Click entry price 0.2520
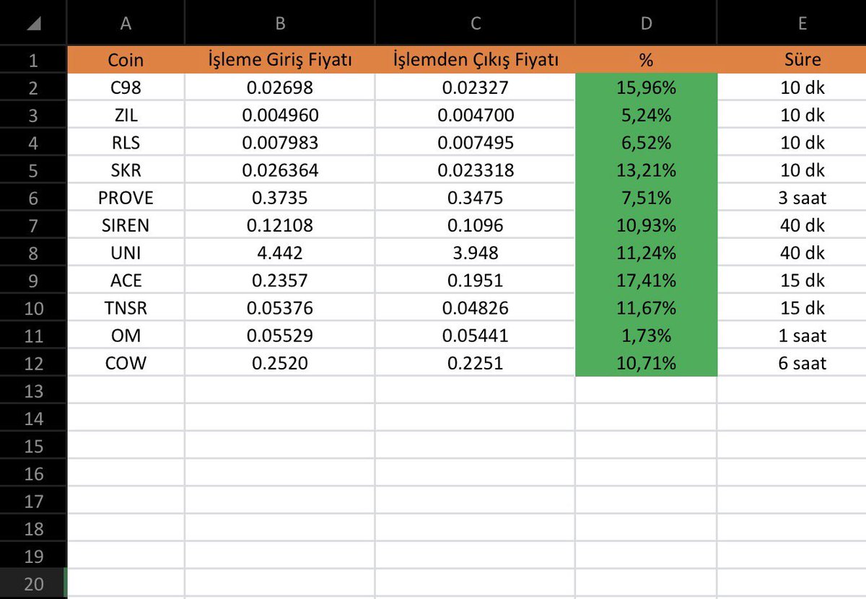866x599 pixels. click(280, 363)
